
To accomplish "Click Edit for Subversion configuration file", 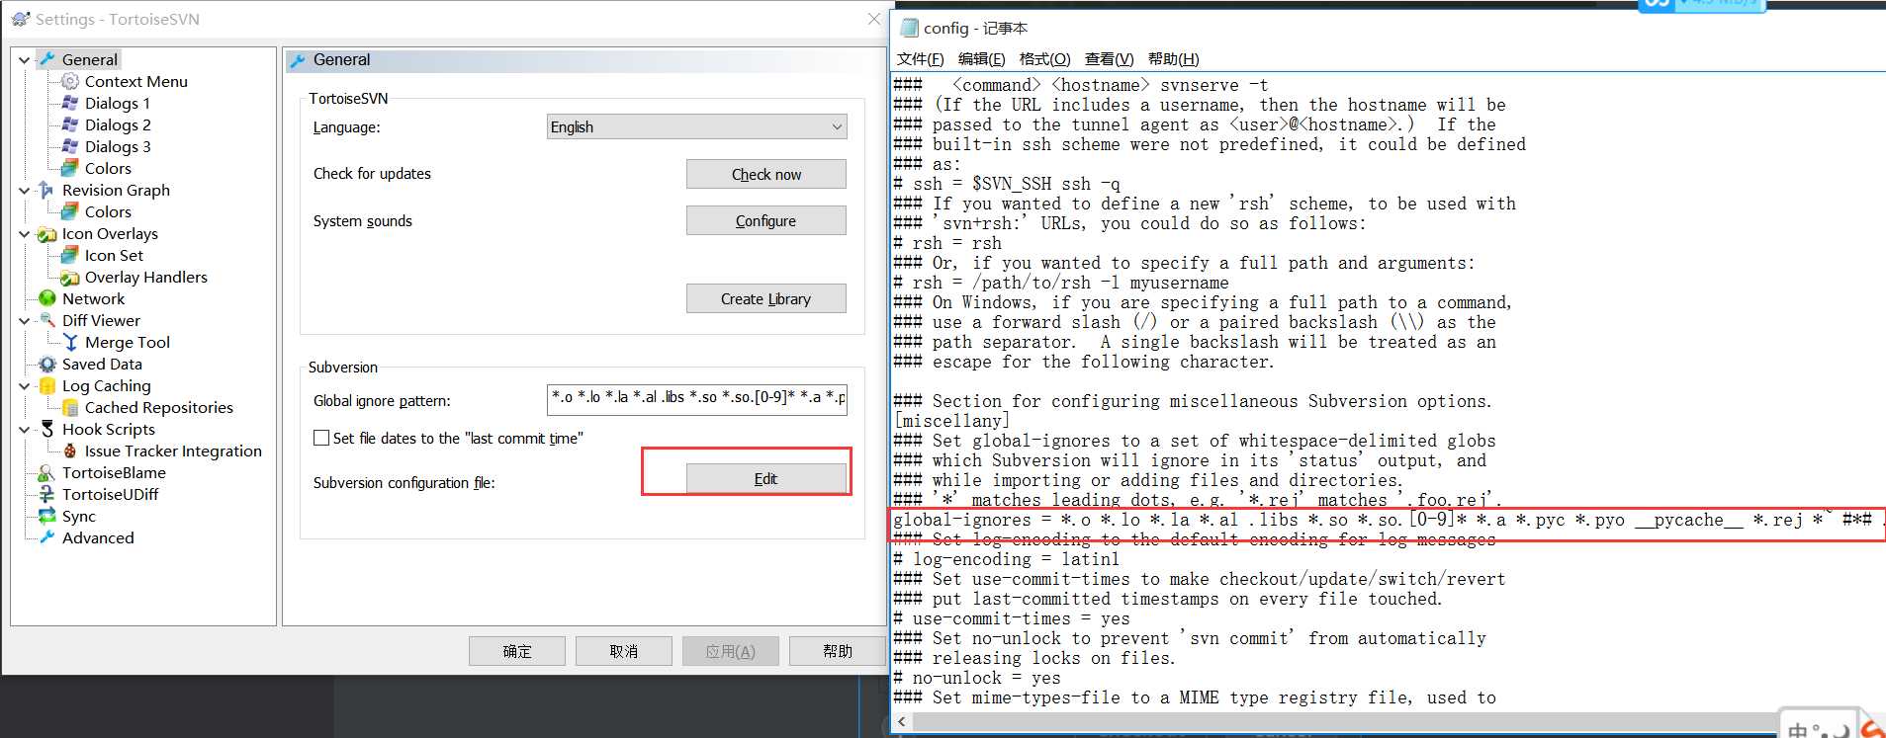I will [x=766, y=478].
